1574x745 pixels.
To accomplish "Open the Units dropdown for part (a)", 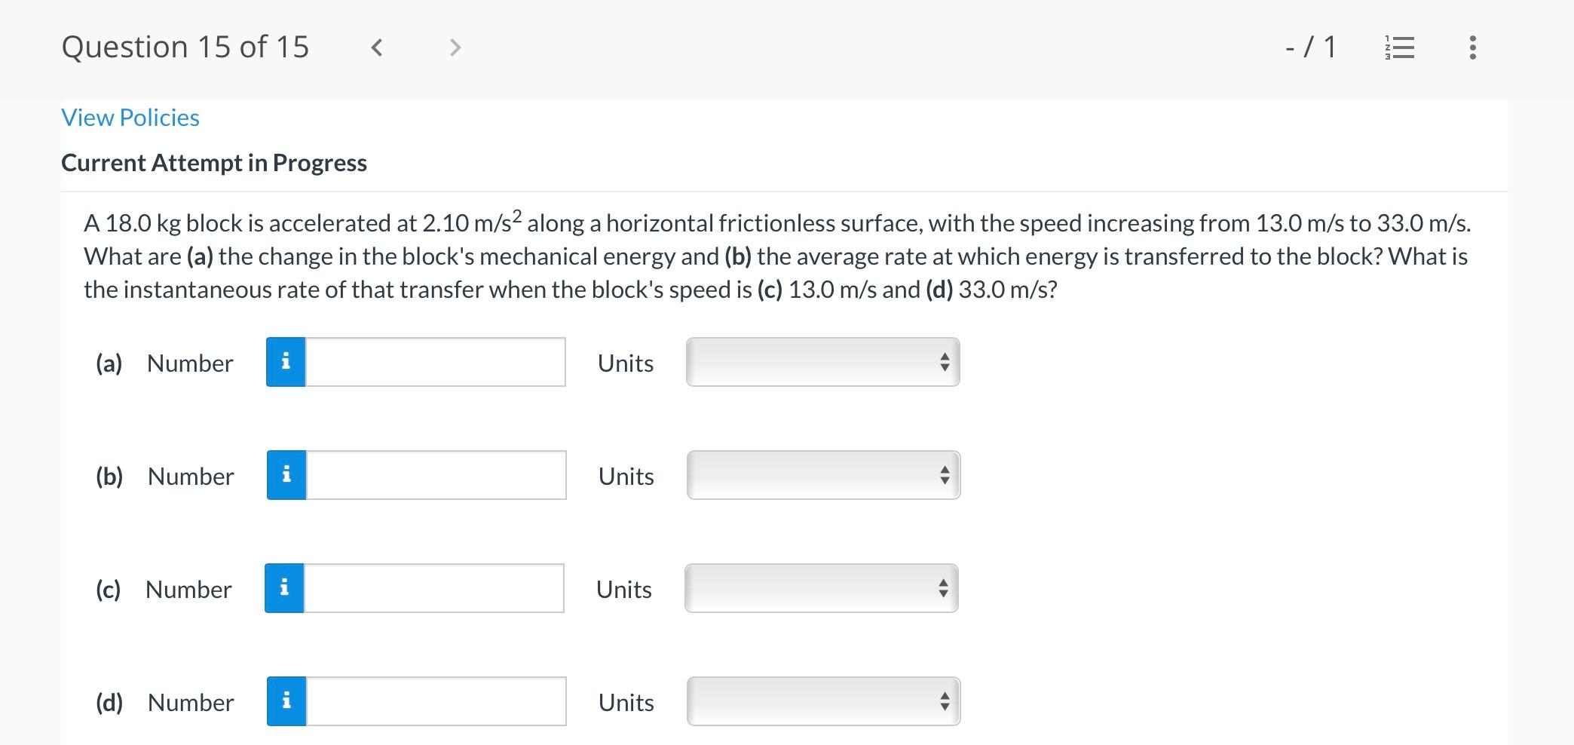I will pos(822,362).
